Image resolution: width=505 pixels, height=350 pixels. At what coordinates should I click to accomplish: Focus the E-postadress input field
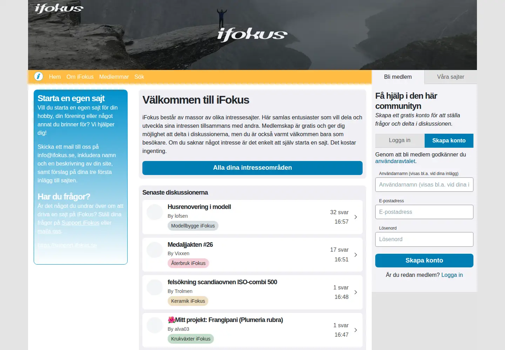coord(424,212)
